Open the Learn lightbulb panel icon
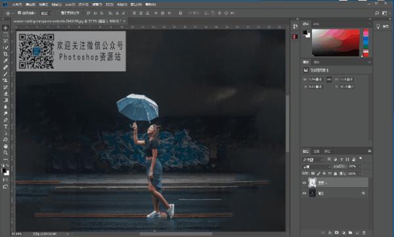The image size is (394, 237). pos(378,26)
